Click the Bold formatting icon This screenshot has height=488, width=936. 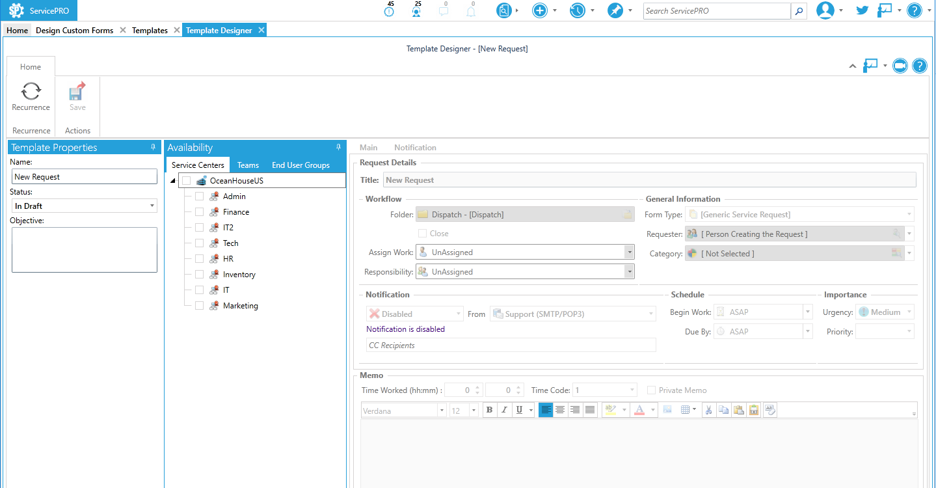click(489, 410)
